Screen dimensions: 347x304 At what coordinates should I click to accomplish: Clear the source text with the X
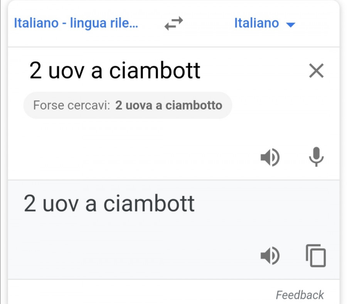[317, 71]
